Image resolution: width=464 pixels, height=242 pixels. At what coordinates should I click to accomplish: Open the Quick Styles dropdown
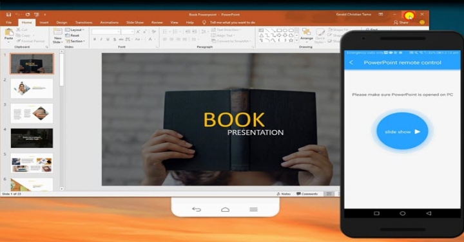[x=320, y=36]
